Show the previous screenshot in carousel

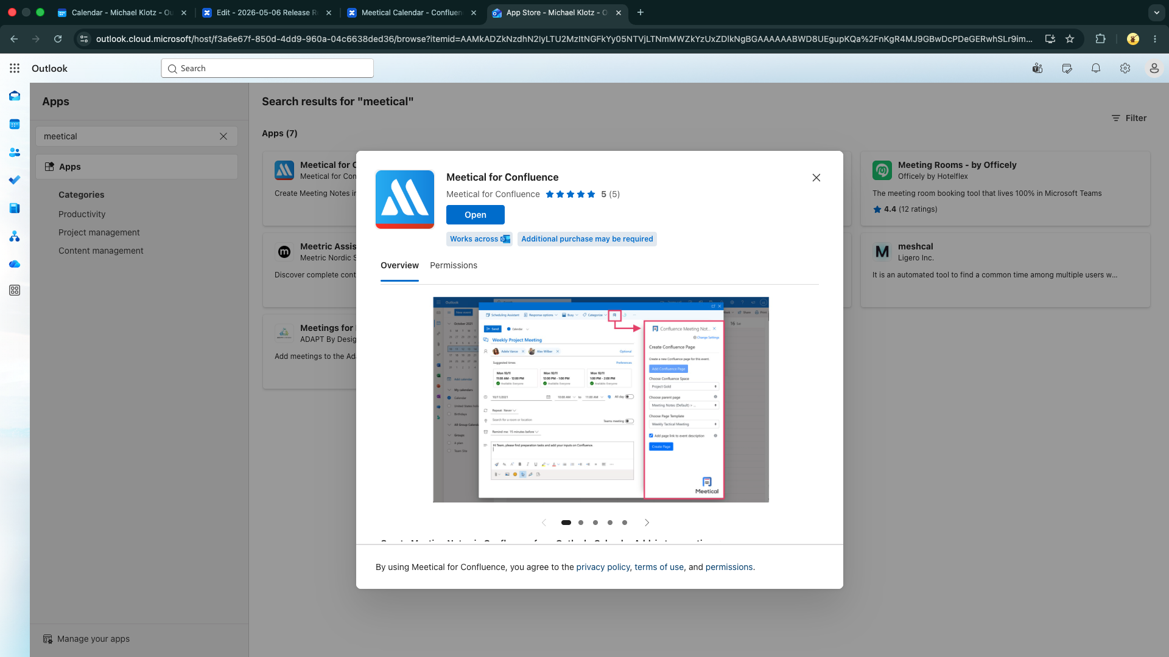[544, 523]
